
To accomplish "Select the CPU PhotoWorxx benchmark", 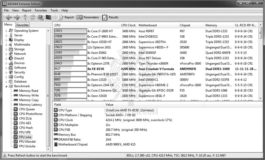I will click(31, 114).
